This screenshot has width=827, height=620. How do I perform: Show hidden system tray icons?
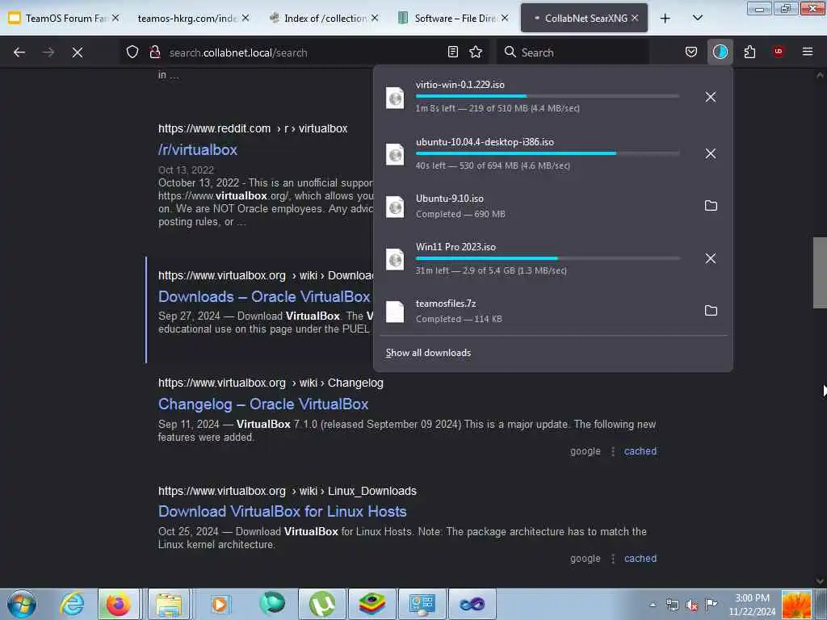click(x=653, y=605)
